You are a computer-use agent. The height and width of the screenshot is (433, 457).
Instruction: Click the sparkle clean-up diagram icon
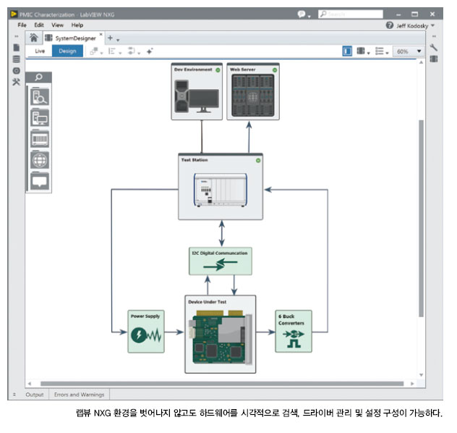pyautogui.click(x=150, y=51)
